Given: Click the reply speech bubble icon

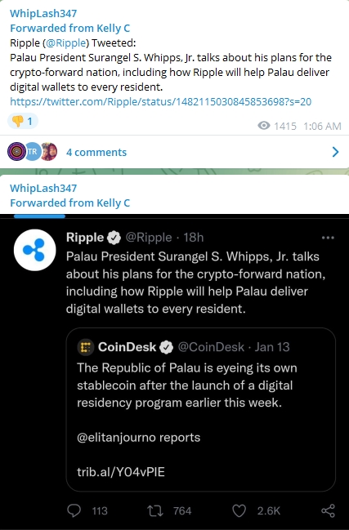Looking at the screenshot, I should pyautogui.click(x=74, y=510).
